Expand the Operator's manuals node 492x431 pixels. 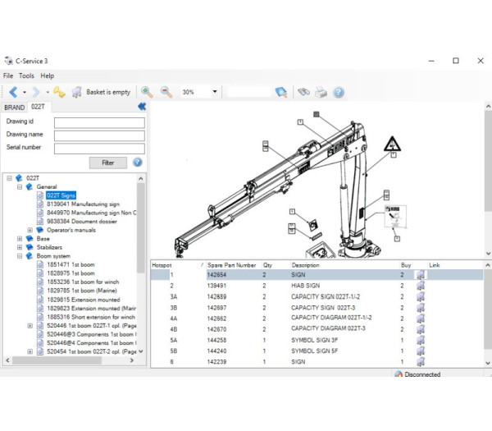30,230
